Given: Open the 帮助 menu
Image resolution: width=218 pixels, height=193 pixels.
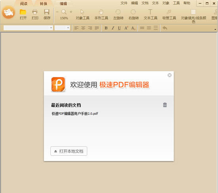Looking at the screenshot, I should [x=187, y=3].
